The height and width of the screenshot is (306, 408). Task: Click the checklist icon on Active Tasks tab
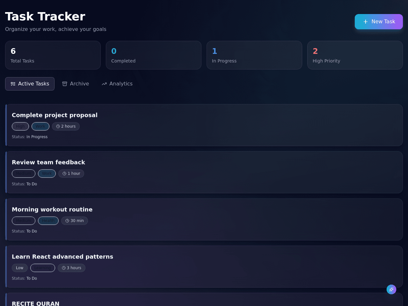coord(13,84)
